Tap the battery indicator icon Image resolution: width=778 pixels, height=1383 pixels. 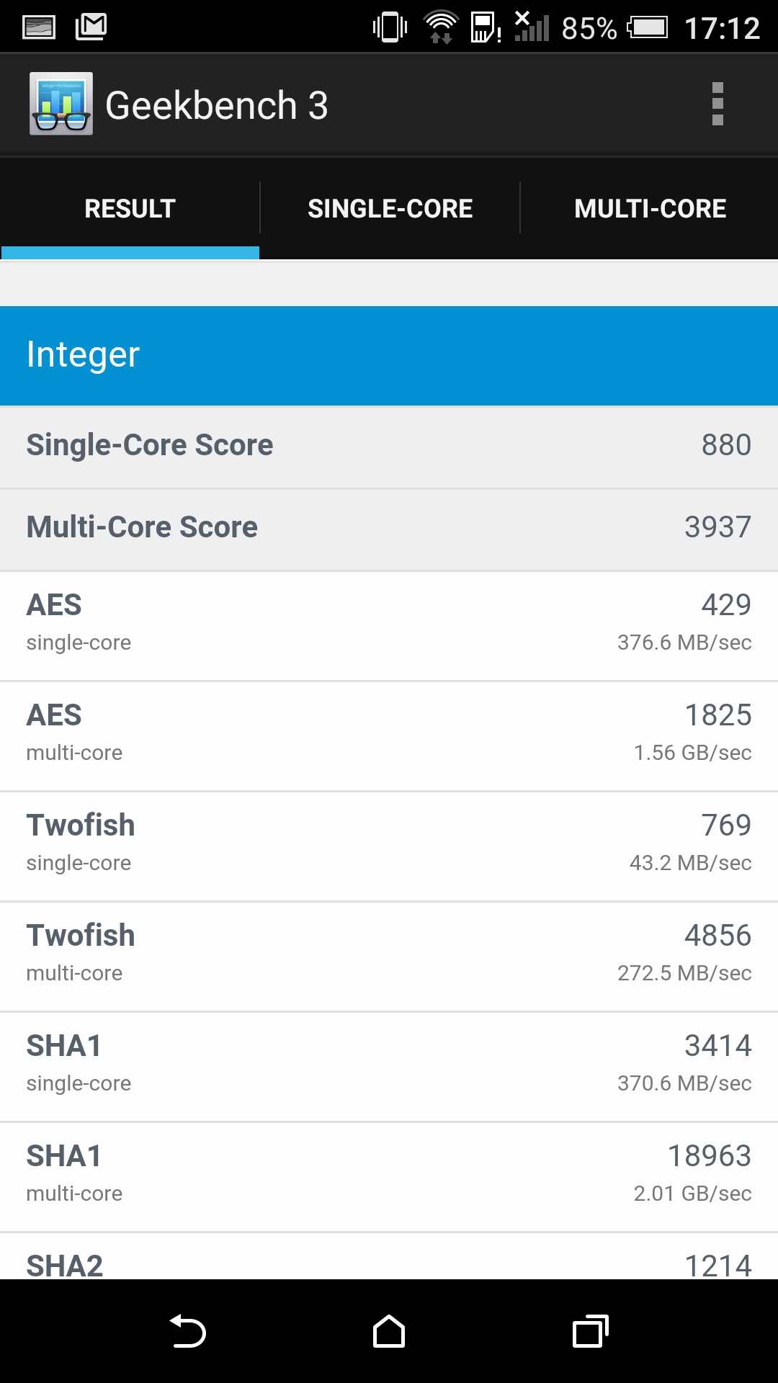tap(648, 28)
